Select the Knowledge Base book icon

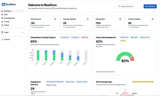[2, 18]
